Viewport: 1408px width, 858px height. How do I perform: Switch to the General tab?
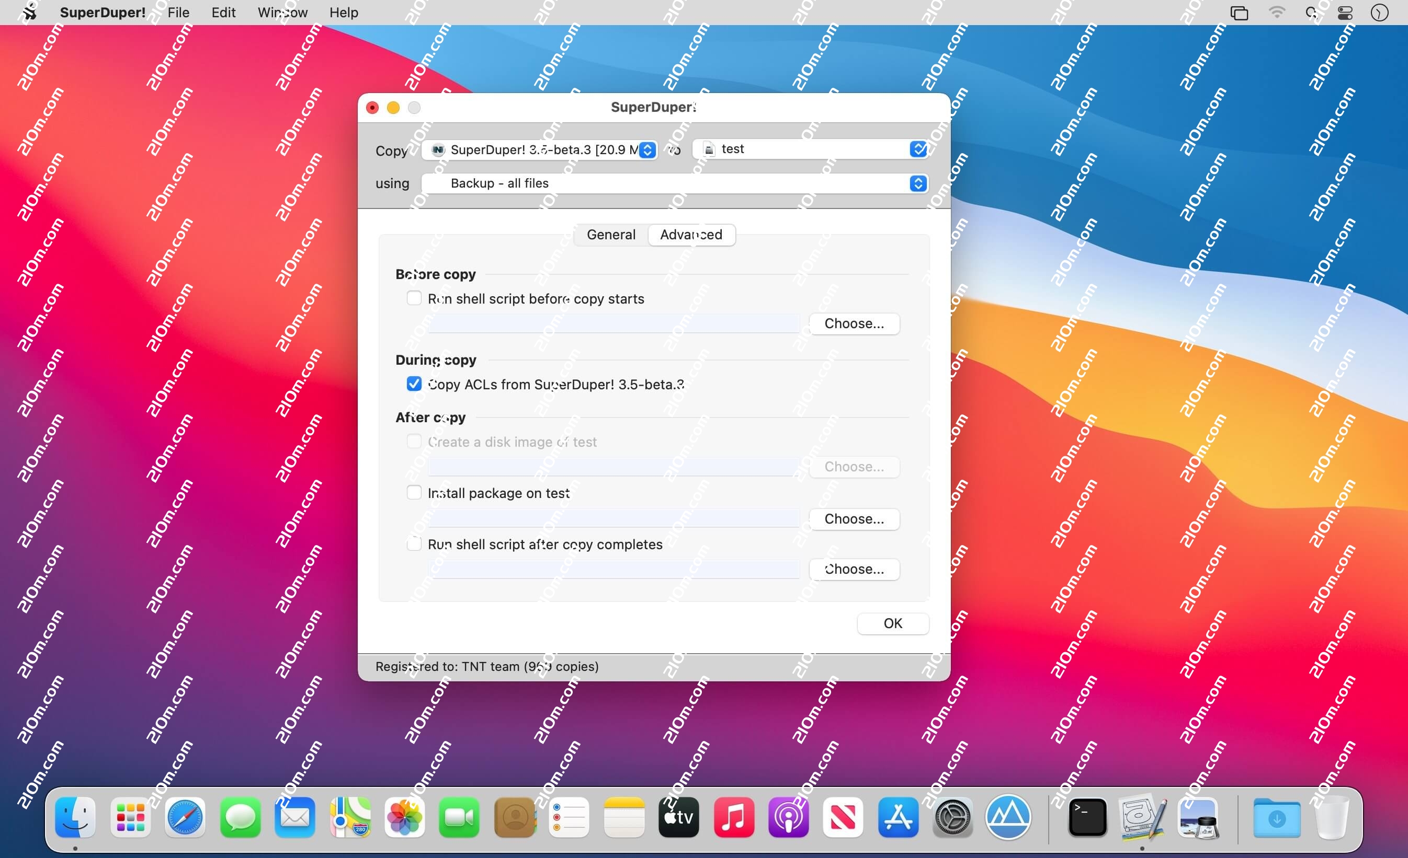(611, 235)
